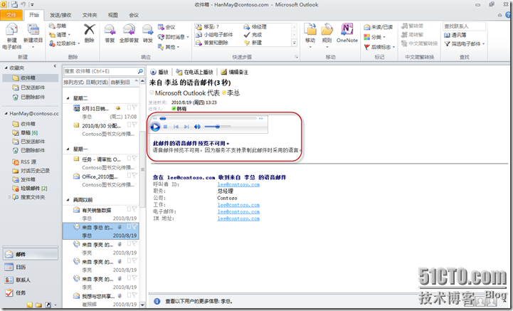Click 播放 above the message header
Viewport: 513px width, 311px height.
(159, 72)
